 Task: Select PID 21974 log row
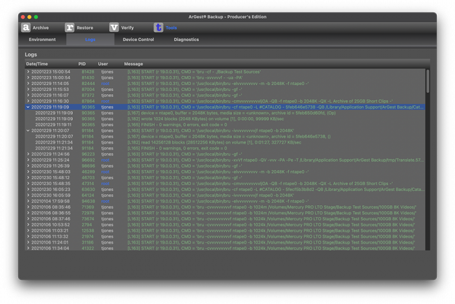pos(225,236)
